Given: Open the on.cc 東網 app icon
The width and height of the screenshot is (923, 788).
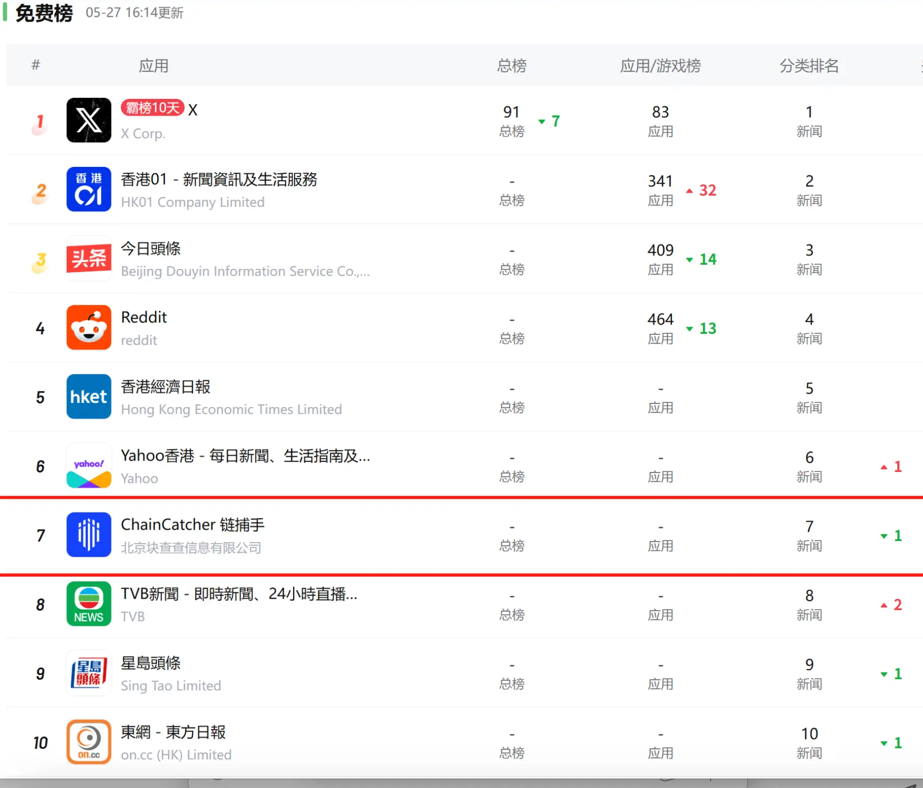Looking at the screenshot, I should [x=88, y=741].
